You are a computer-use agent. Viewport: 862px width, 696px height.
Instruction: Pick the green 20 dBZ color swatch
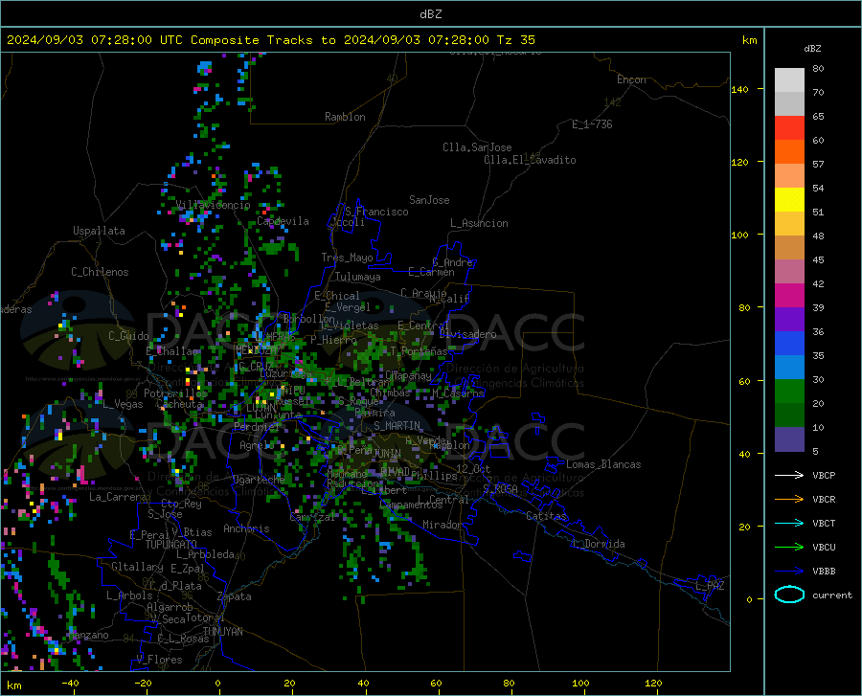tap(789, 392)
